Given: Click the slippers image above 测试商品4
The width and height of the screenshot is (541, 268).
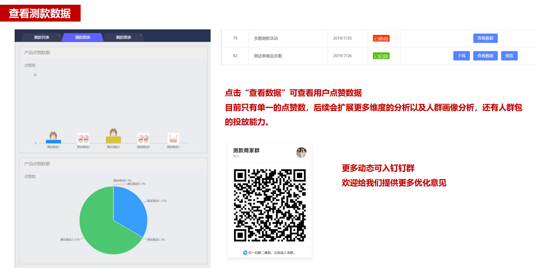Looking at the screenshot, I should click(x=143, y=139).
